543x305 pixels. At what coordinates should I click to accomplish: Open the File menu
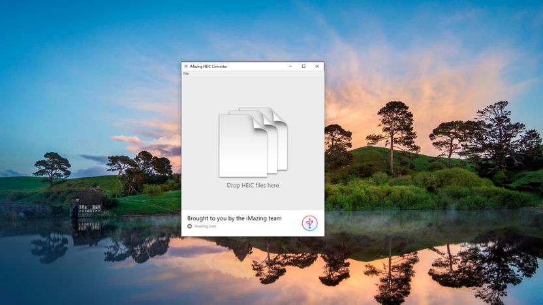[x=186, y=74]
